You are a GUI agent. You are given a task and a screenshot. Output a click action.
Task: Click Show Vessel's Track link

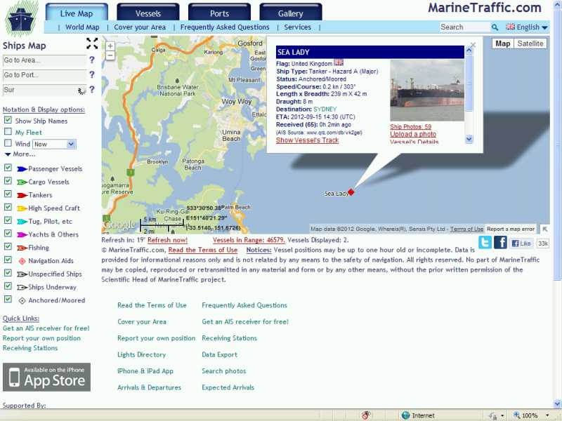[x=307, y=140]
